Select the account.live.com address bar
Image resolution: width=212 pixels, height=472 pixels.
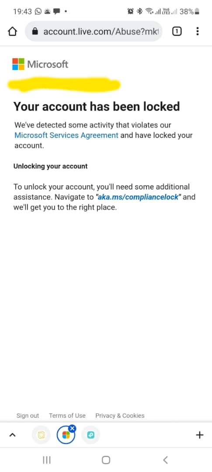(94, 31)
